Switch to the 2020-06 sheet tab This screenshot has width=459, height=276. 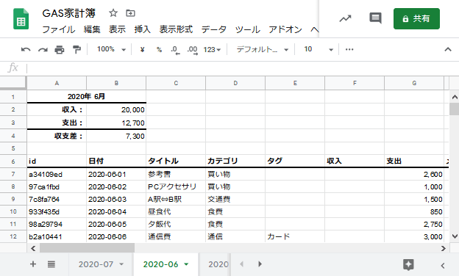160,264
